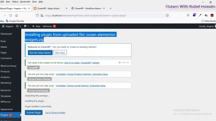Open Comments in sidebar
Screen dimensions: 216x121
click(6, 58)
